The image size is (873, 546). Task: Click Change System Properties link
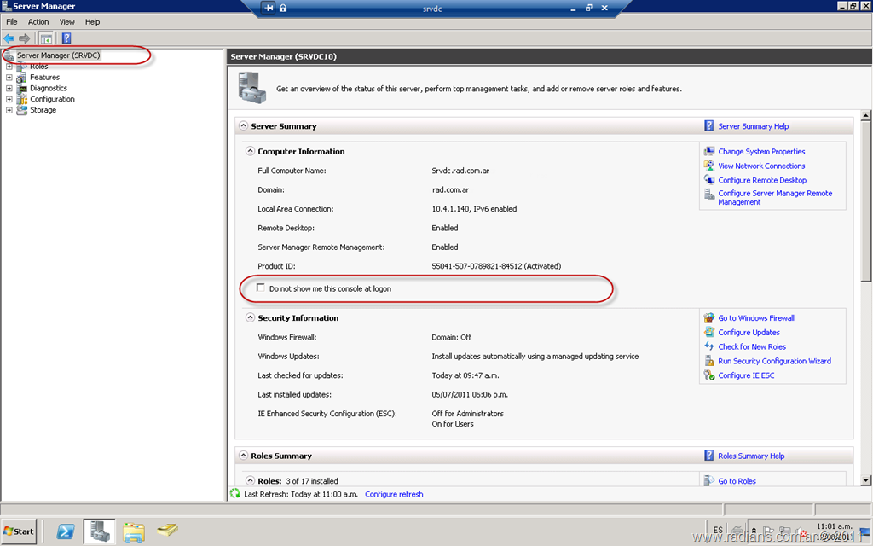pyautogui.click(x=761, y=152)
